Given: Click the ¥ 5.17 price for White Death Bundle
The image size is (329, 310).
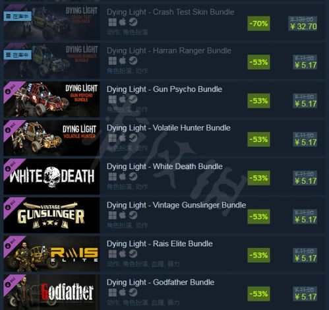Looking at the screenshot, I should tap(305, 181).
